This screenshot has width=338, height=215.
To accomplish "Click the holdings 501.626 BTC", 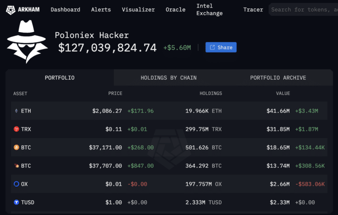I will [203, 148].
